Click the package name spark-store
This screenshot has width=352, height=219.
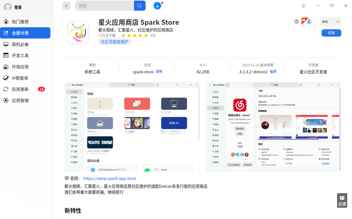click(143, 72)
